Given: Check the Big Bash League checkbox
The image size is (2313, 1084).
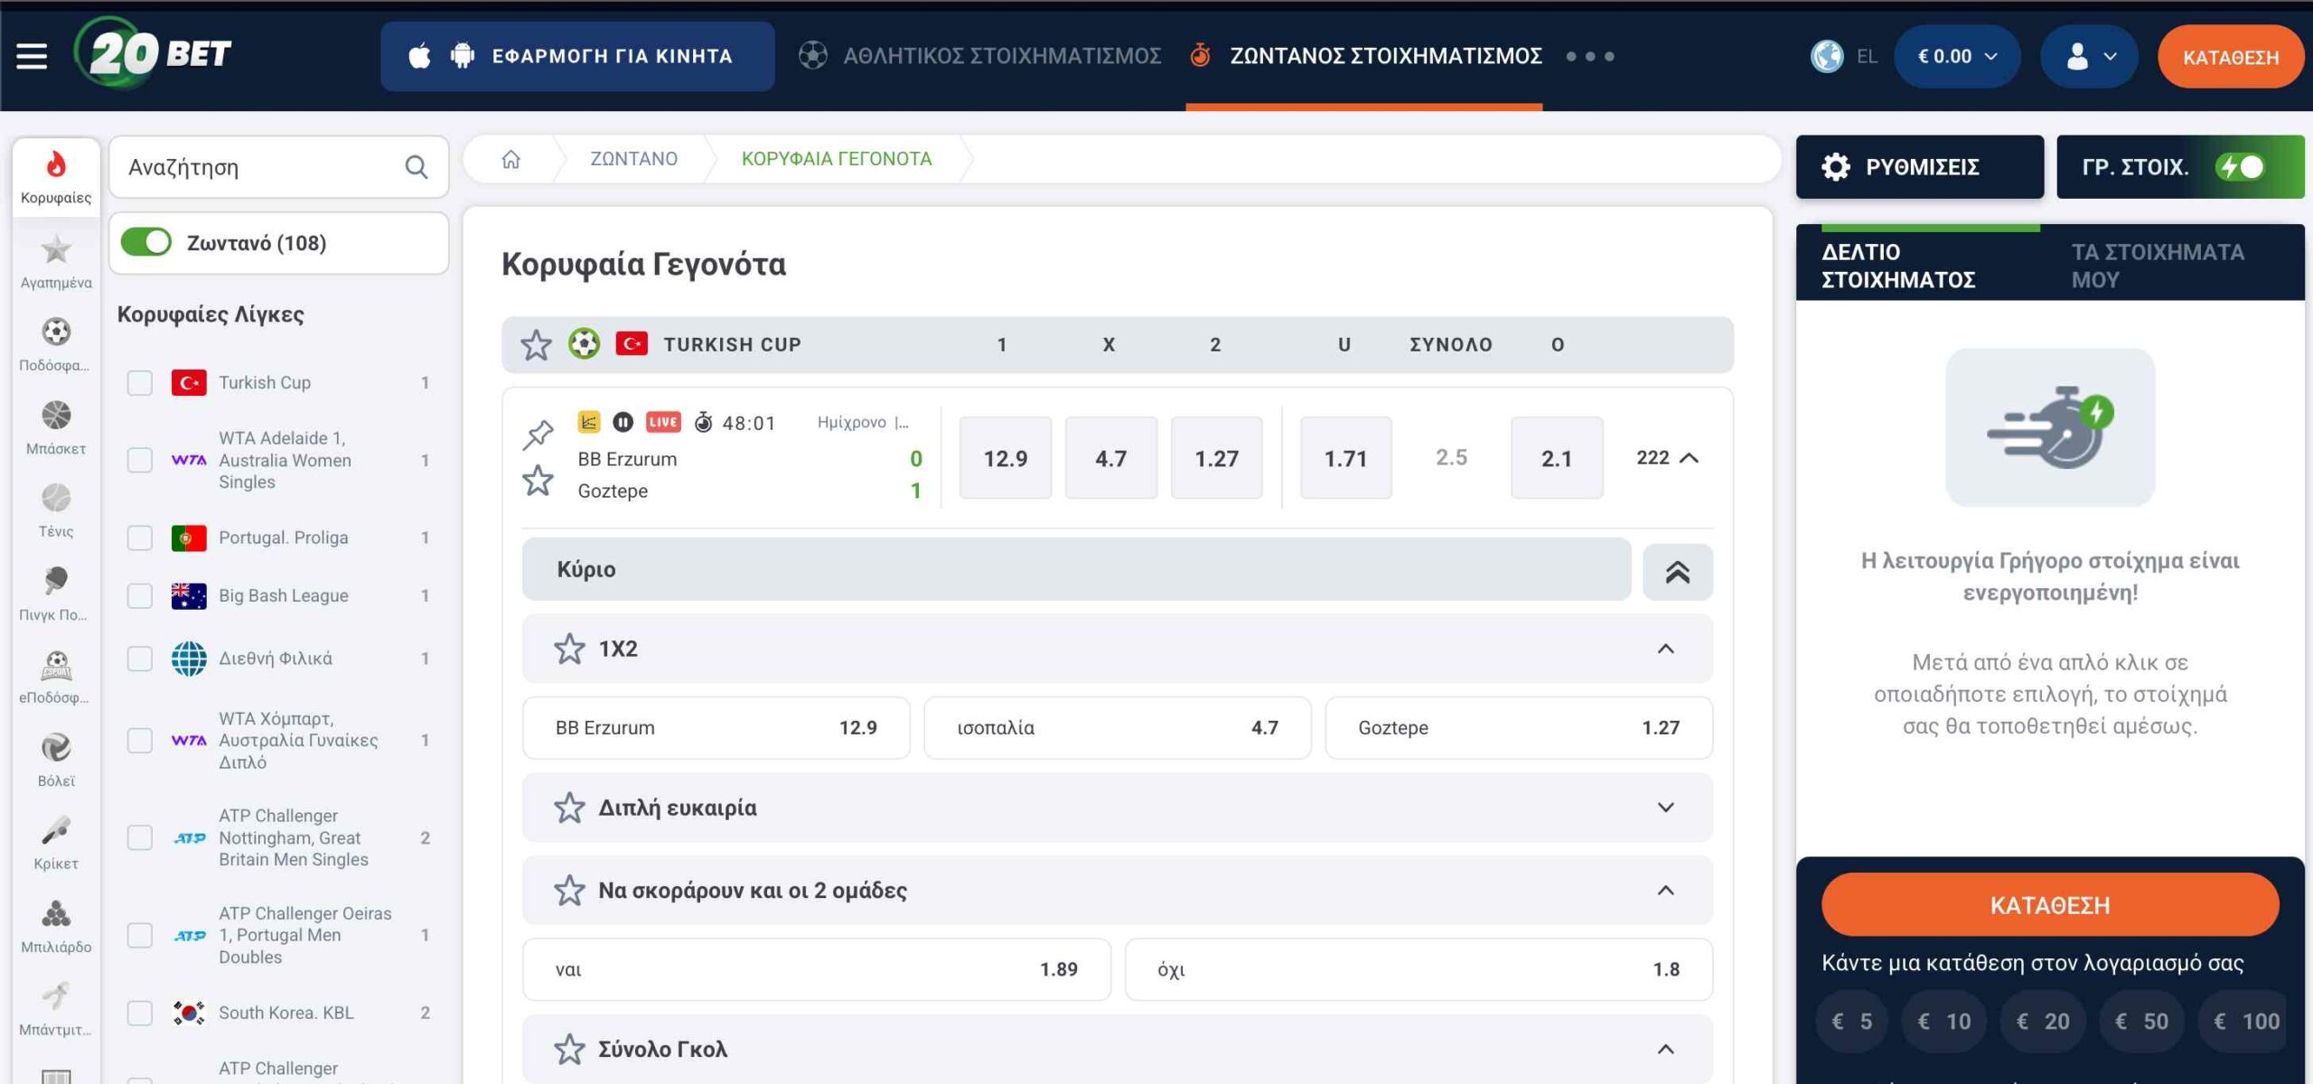Looking at the screenshot, I should pos(140,596).
